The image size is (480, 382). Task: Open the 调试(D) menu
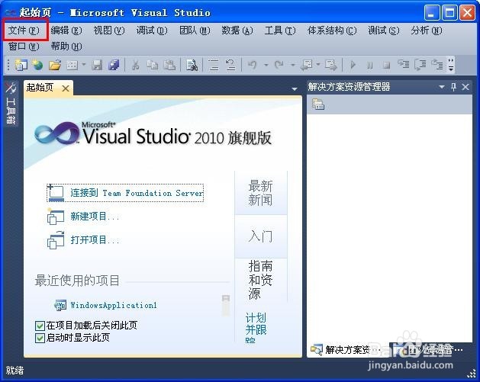(152, 30)
